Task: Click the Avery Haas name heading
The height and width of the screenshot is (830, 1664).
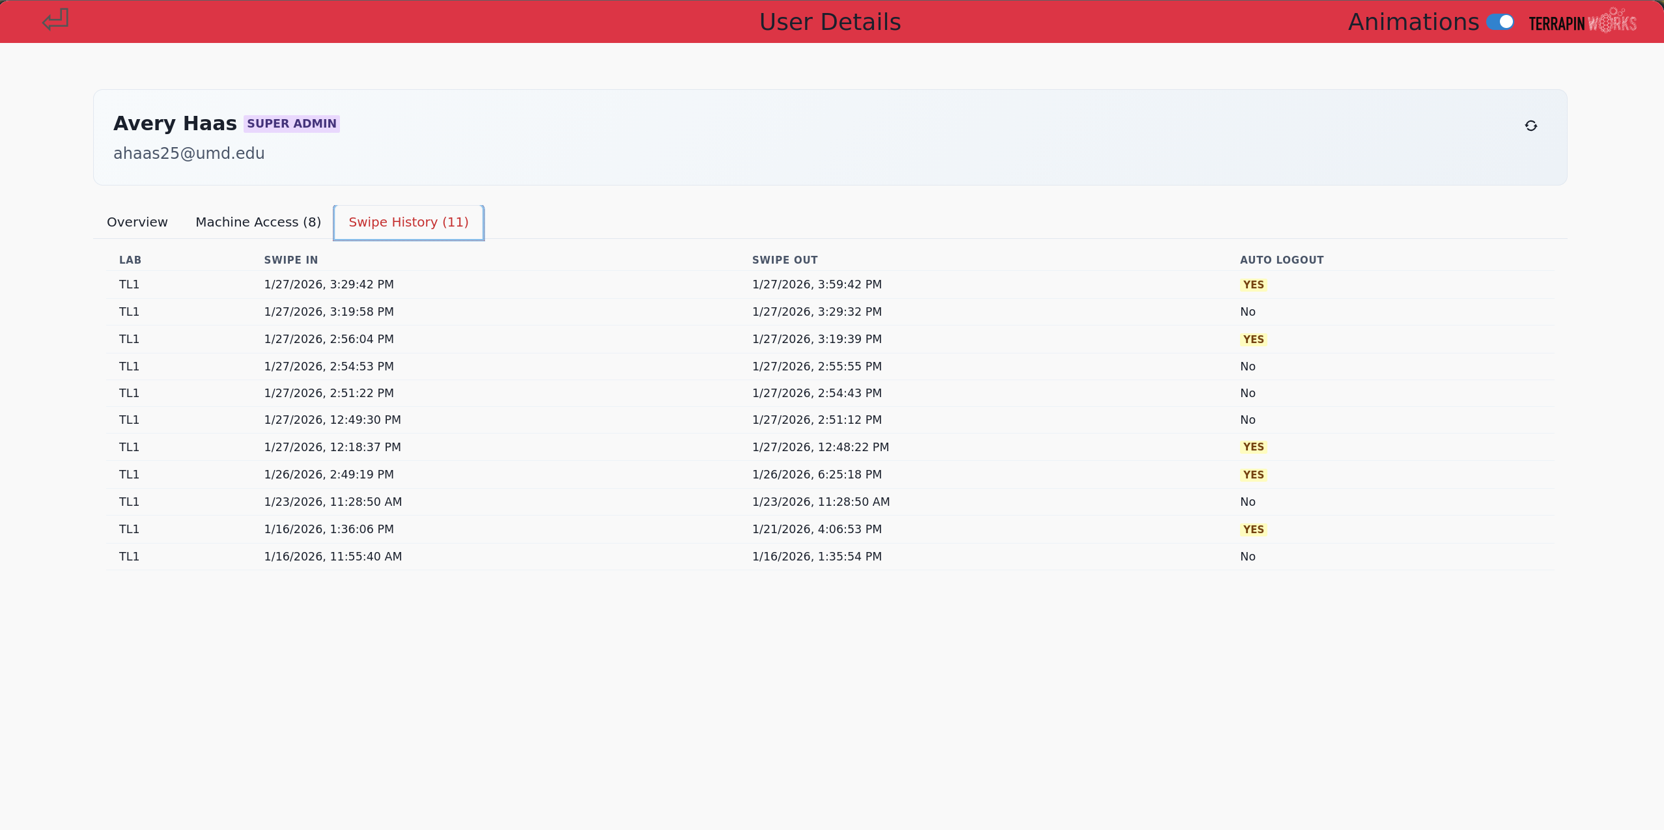Action: pyautogui.click(x=175, y=124)
